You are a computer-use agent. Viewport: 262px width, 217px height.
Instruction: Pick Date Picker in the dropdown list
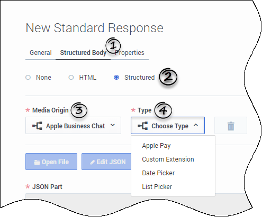[158, 173]
